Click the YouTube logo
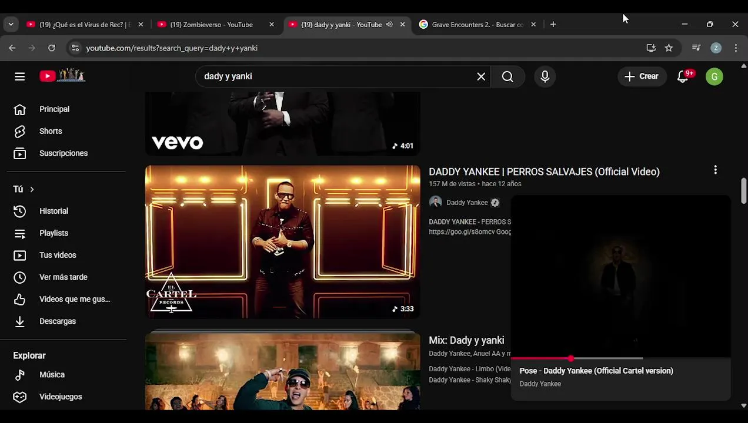Viewport: 748px width, 423px height. click(x=62, y=76)
